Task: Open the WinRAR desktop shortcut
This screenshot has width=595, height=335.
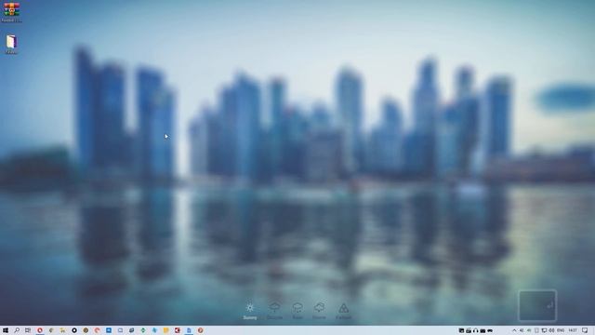Action: [11, 12]
